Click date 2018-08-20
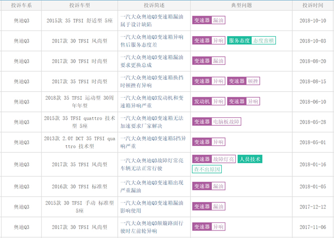The width and height of the screenshot is (334, 238). pyautogui.click(x=313, y=61)
